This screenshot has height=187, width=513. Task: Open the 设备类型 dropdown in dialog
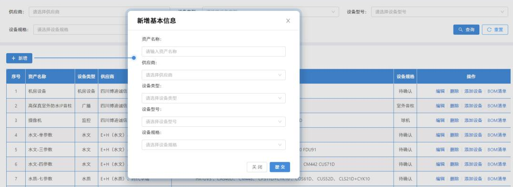(213, 98)
